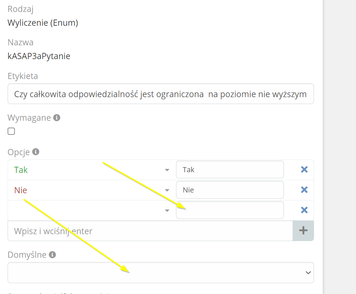Toggle the Wymagane checkbox
Viewport: 356px width, 294px height.
click(11, 131)
